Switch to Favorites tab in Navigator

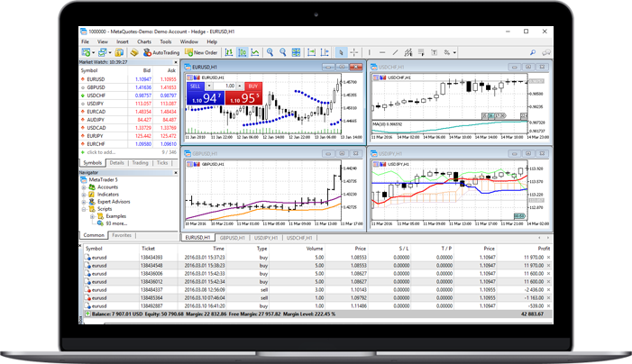tap(122, 235)
